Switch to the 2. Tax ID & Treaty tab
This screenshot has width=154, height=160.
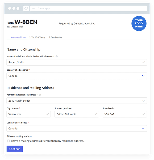(x=37, y=37)
